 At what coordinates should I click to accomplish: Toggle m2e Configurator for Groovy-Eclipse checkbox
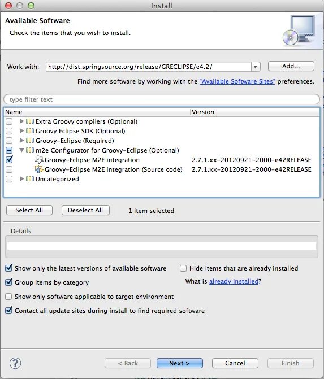9,150
